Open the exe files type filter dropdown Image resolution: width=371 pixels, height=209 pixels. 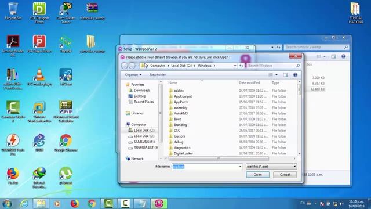(x=271, y=167)
